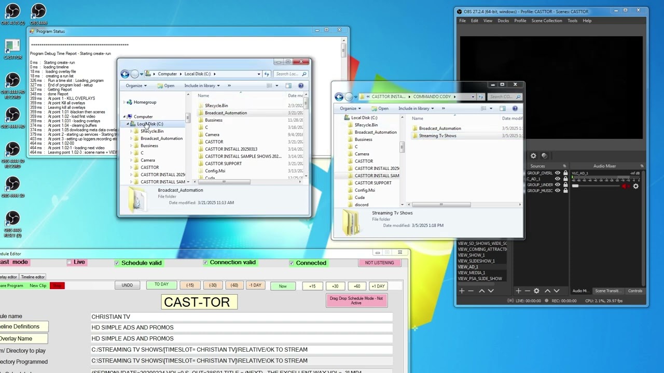Add a new scene in OBS

[x=462, y=291]
